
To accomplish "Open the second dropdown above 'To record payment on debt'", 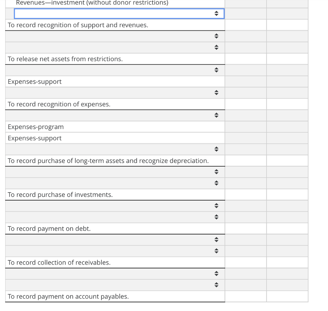I will [x=217, y=217].
